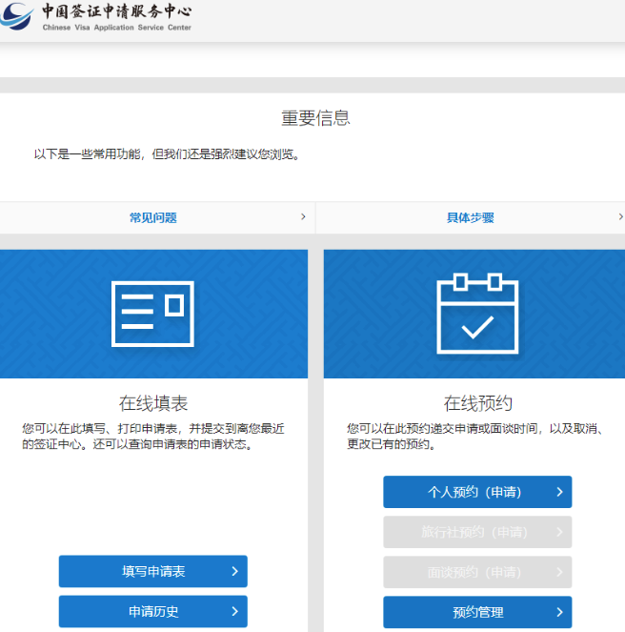Click the 在线填表 heading
Screen dimensions: 625x632
pyautogui.click(x=153, y=403)
